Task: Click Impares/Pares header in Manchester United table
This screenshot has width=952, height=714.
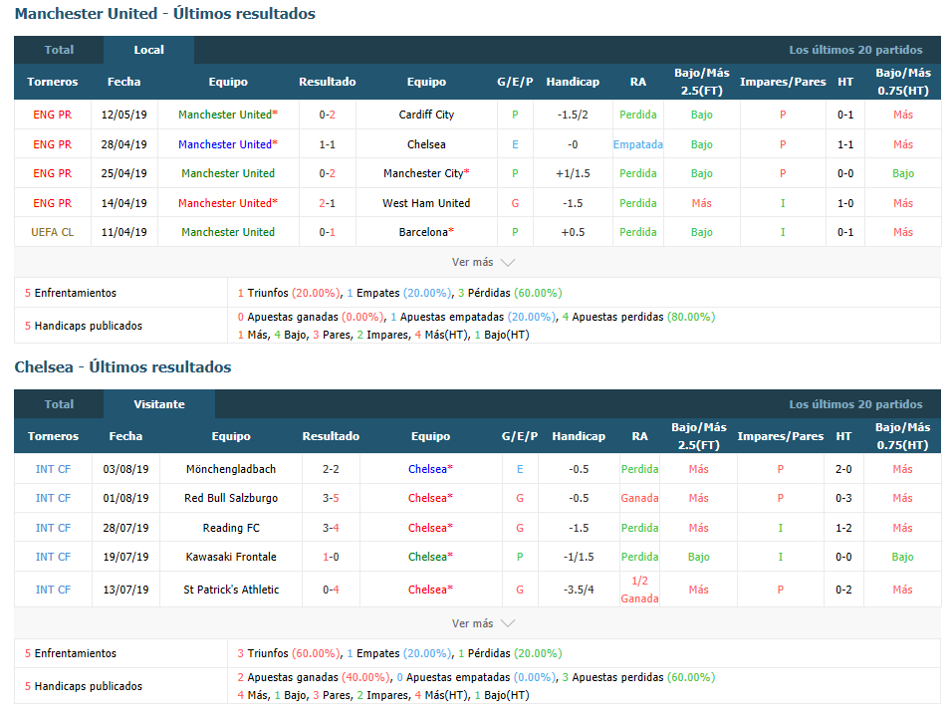Action: 783,82
